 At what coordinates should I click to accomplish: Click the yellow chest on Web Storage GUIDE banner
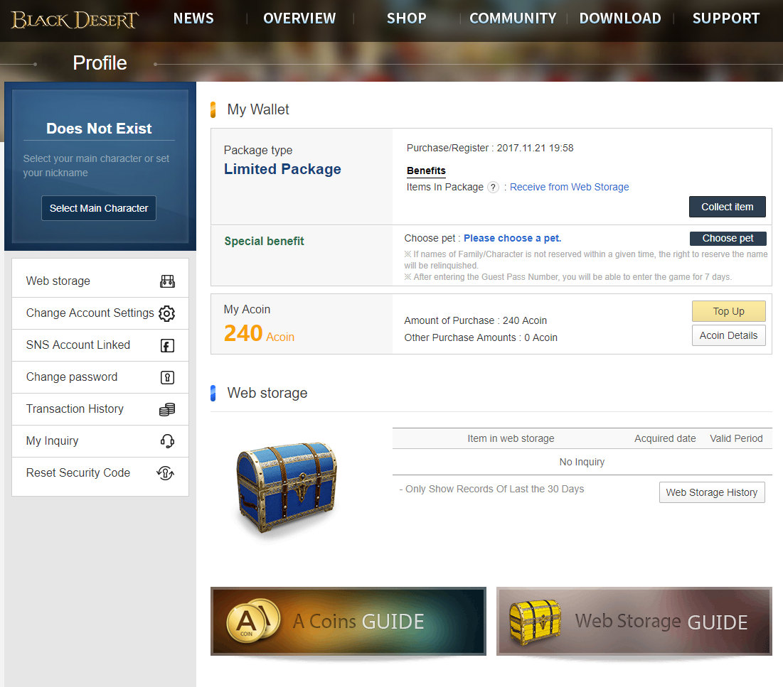coord(534,622)
